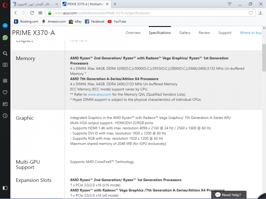Close the Persian-titled forum tab
This screenshot has width=266, height=199.
(x=57, y=4)
